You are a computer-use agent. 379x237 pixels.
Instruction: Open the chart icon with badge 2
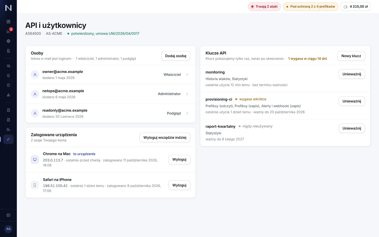pos(8,31)
